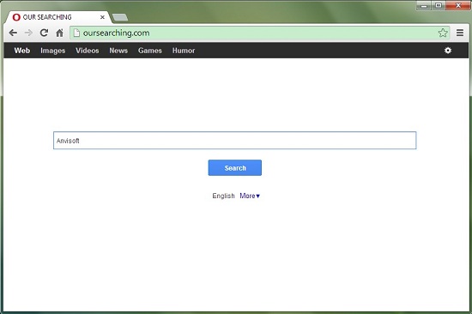This screenshot has width=472, height=314.
Task: Open the Humor category
Action: click(184, 51)
